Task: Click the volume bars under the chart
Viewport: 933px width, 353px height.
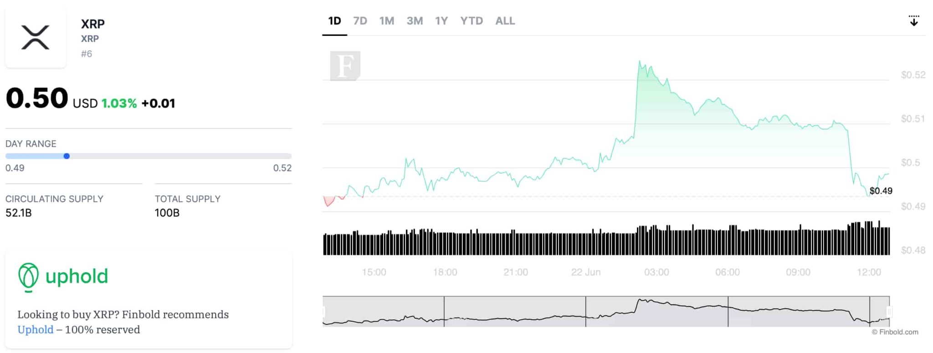Action: (x=606, y=241)
